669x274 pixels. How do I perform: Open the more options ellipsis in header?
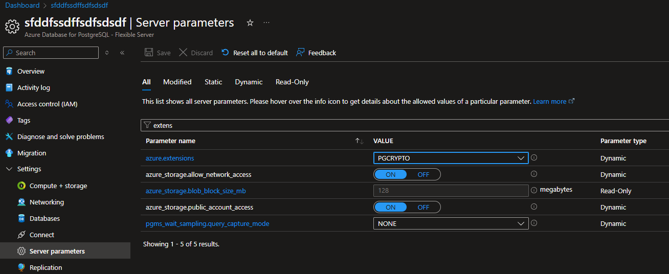[266, 22]
